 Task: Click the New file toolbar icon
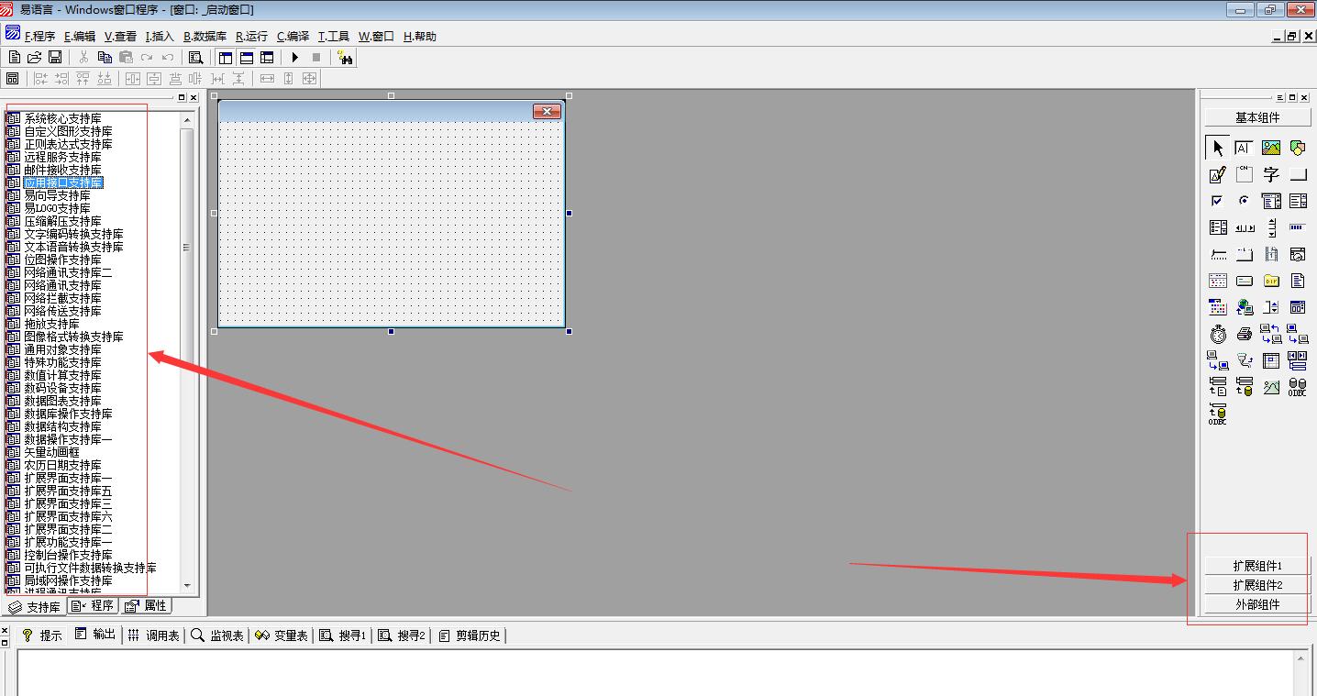[x=15, y=58]
